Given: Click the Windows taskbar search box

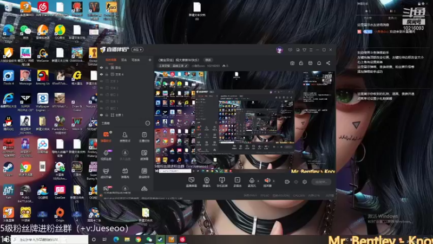Looking at the screenshot, I should tap(50, 240).
